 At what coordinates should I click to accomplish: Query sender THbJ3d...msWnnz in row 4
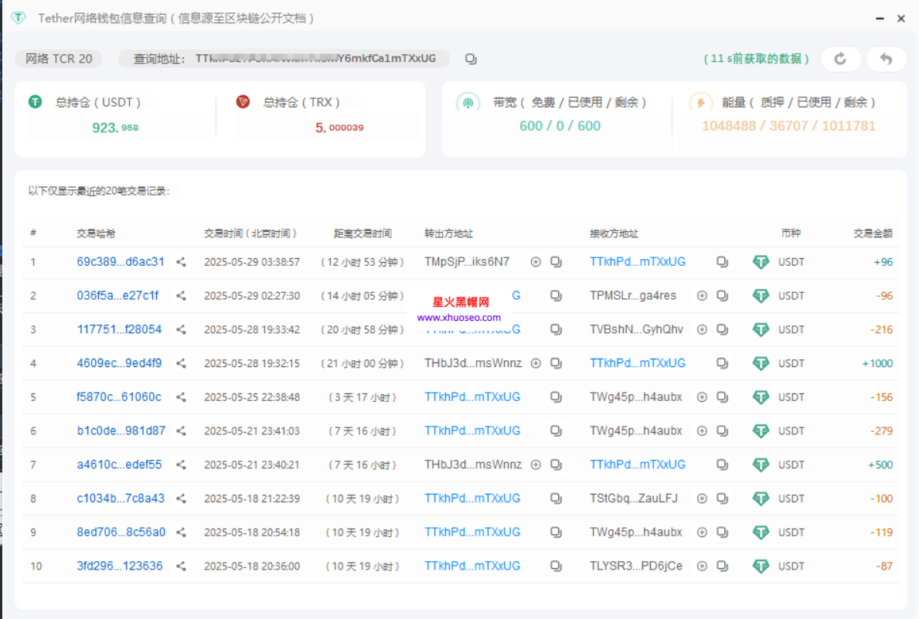point(536,363)
